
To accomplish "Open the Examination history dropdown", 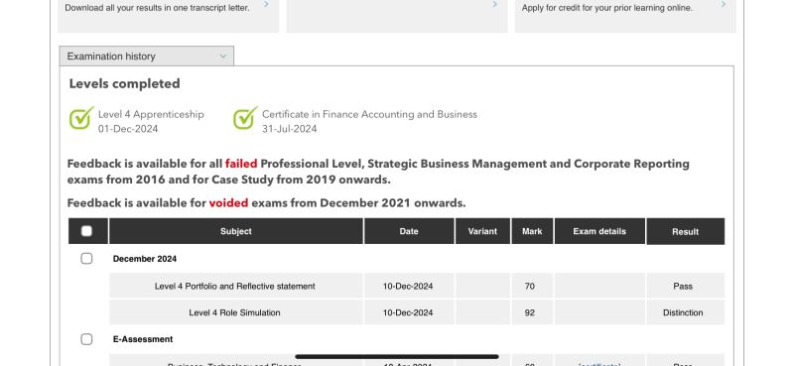I will [146, 57].
